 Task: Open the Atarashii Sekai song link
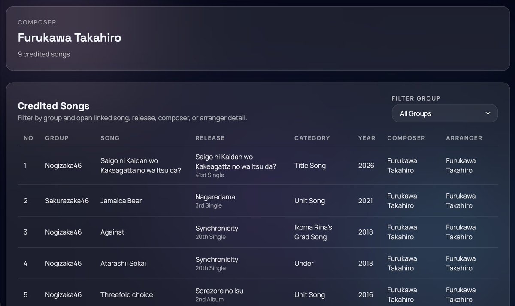click(x=123, y=263)
